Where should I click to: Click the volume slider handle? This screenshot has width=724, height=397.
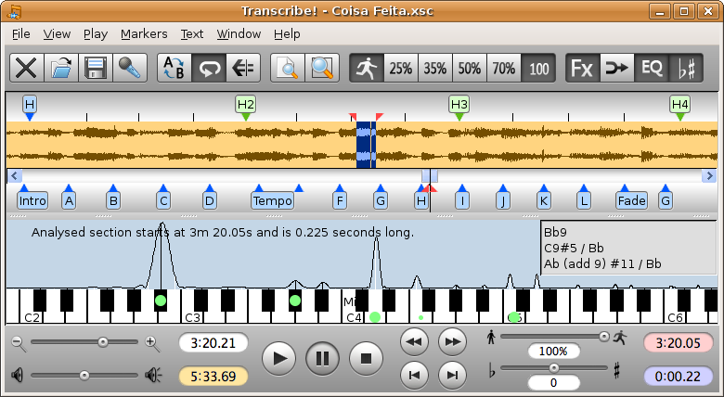point(84,376)
